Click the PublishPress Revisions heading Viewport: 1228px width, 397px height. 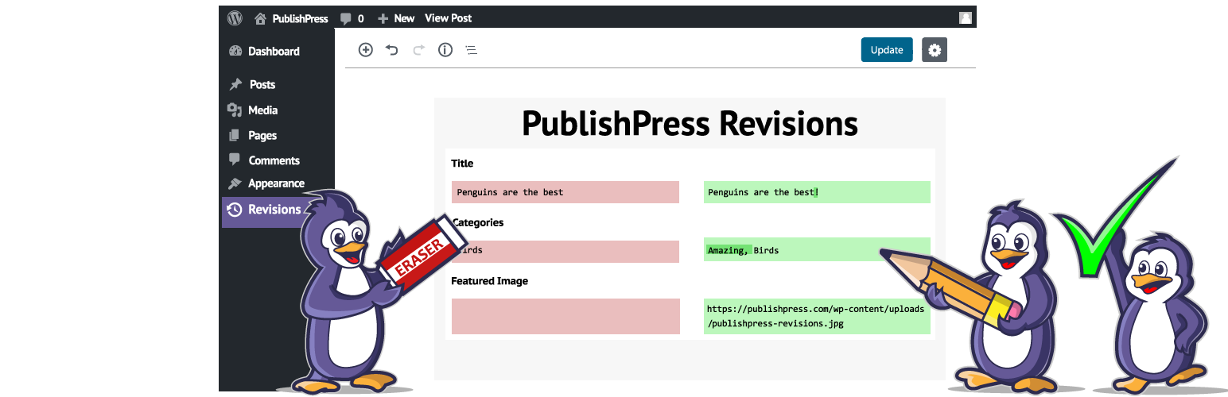tap(690, 123)
